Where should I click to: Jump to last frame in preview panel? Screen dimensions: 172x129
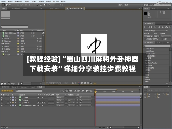[159, 27]
